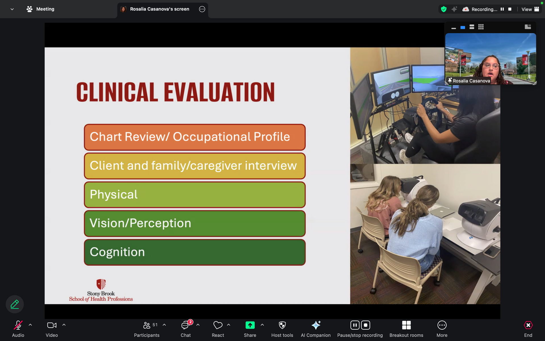Screen dimensions: 545x341
Task: Launch the AI Companion sparkle icon
Action: [x=316, y=325]
